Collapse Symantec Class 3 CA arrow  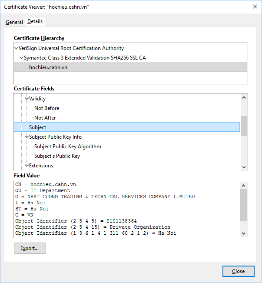pyautogui.click(x=21, y=58)
